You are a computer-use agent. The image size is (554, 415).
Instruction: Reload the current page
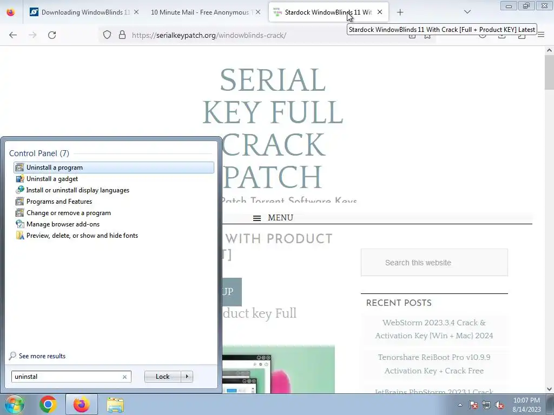tap(52, 35)
